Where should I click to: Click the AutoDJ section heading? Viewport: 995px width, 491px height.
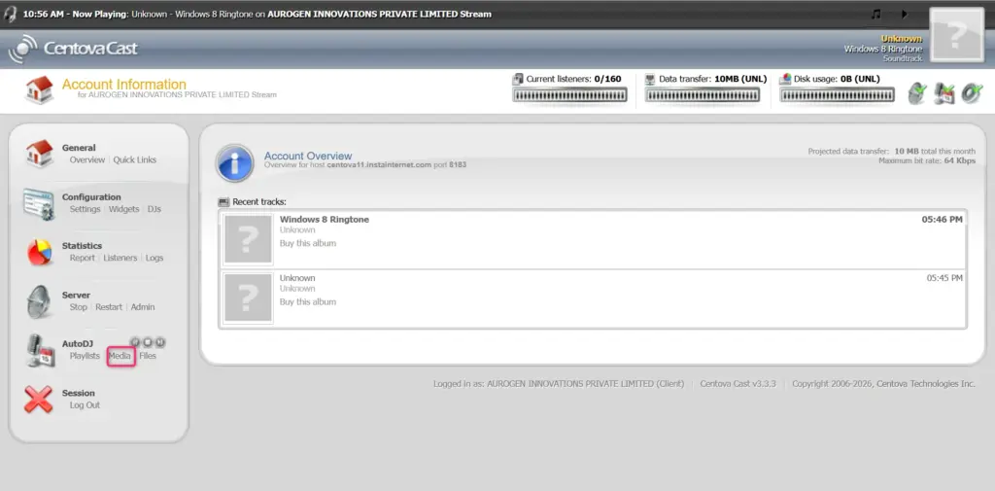pos(78,343)
